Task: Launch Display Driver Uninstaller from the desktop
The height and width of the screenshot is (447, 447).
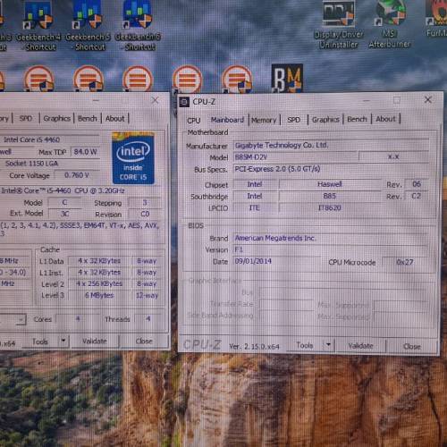Action: coord(339,24)
